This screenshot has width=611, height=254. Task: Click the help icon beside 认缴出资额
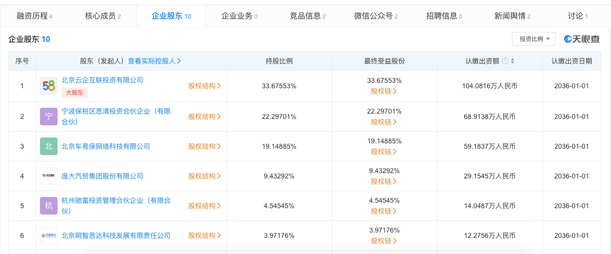505,61
